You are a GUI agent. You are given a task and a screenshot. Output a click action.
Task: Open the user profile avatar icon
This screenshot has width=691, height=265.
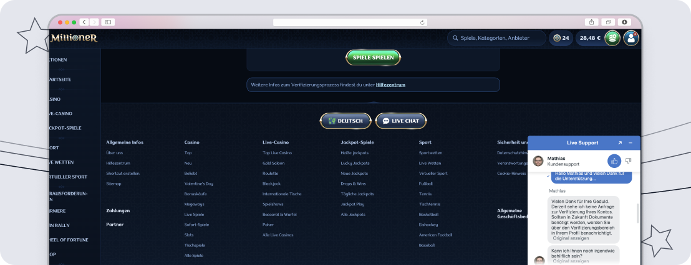pyautogui.click(x=631, y=38)
